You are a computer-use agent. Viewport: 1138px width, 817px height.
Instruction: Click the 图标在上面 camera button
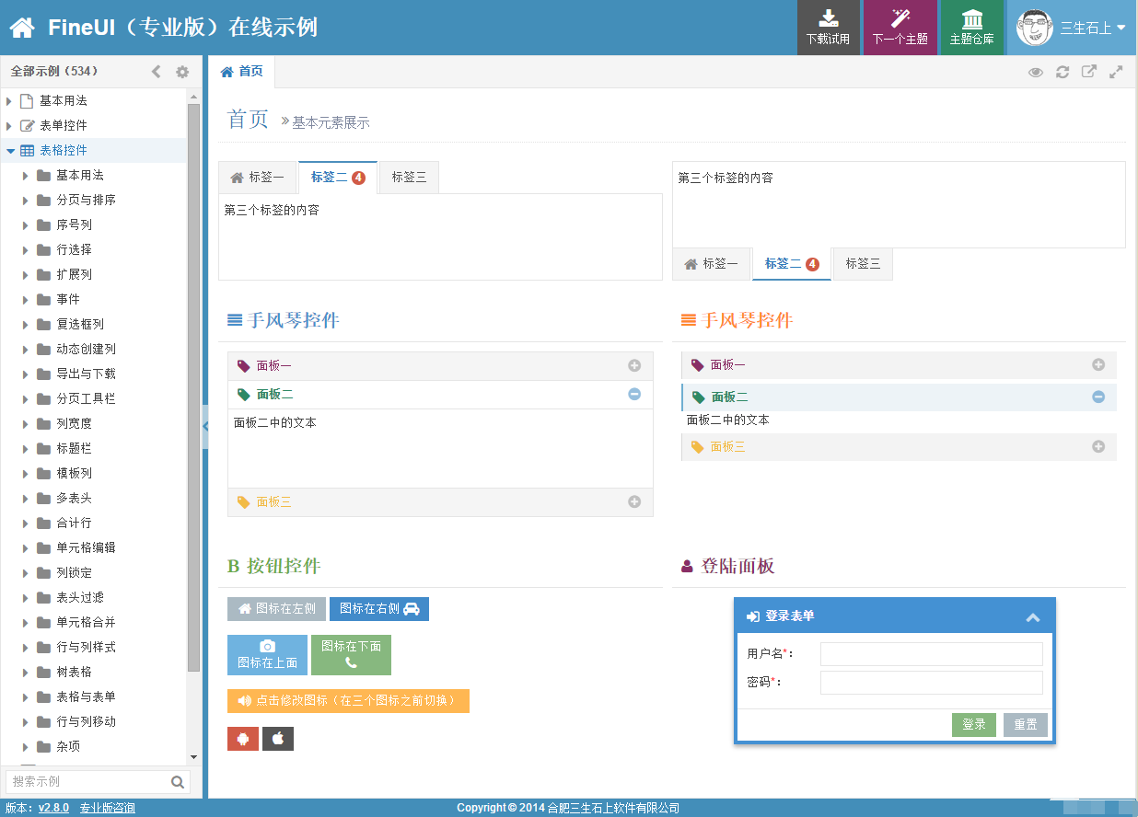coord(268,655)
